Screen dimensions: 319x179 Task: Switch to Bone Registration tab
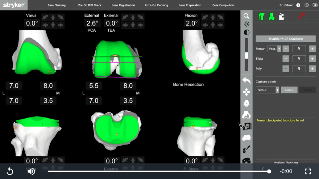[x=123, y=5]
